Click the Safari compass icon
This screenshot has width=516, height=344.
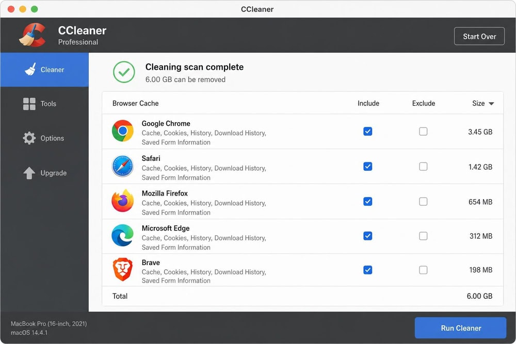[x=123, y=166]
